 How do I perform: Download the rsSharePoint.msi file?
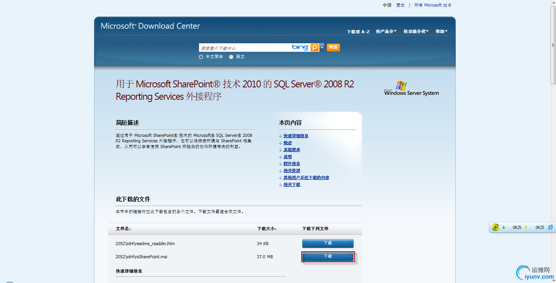click(x=328, y=256)
